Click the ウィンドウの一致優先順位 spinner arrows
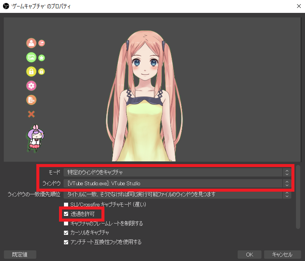 [287, 195]
